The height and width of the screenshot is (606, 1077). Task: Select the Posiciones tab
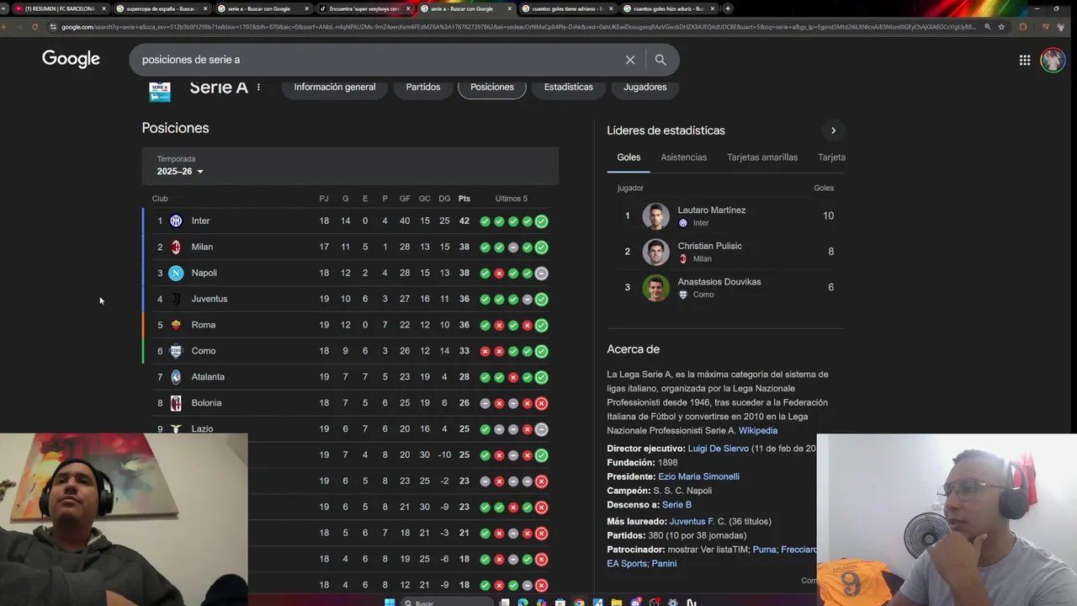(x=492, y=88)
